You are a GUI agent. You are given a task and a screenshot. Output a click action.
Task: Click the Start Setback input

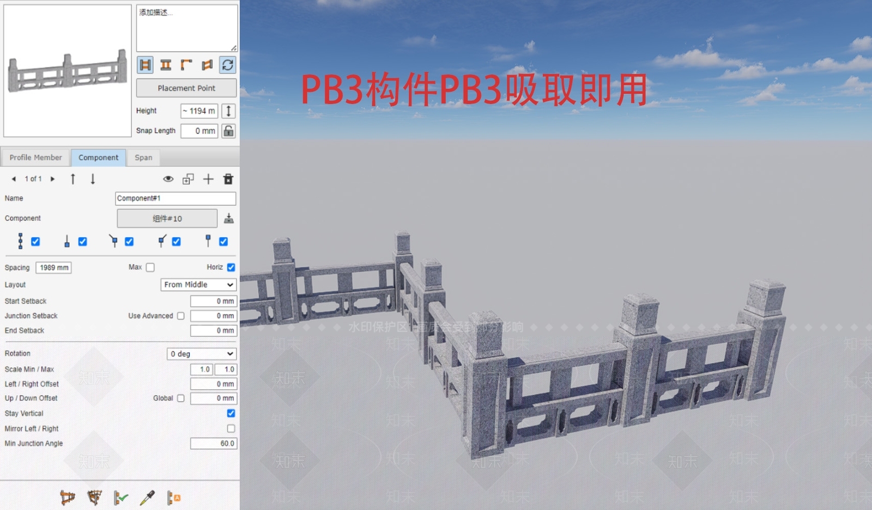[x=214, y=301]
